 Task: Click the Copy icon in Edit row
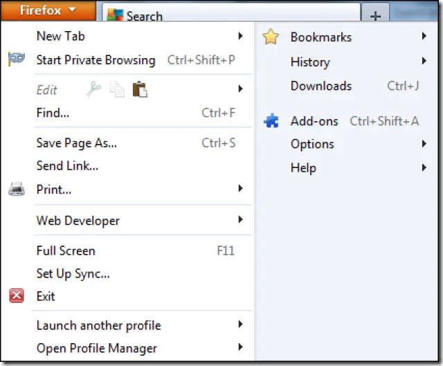pos(117,89)
